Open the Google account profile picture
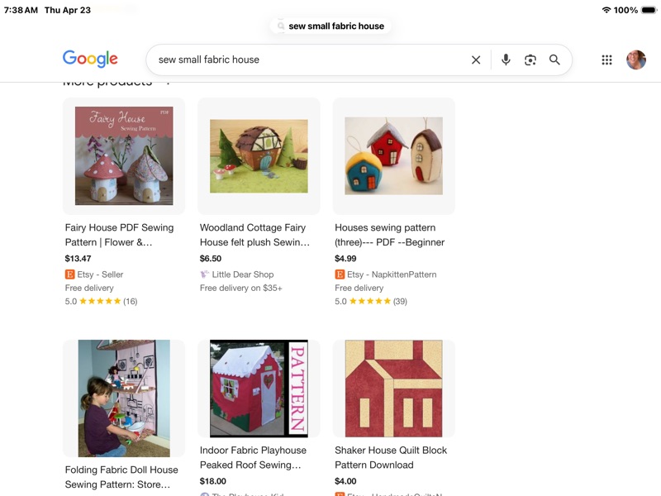The image size is (661, 496). point(635,60)
